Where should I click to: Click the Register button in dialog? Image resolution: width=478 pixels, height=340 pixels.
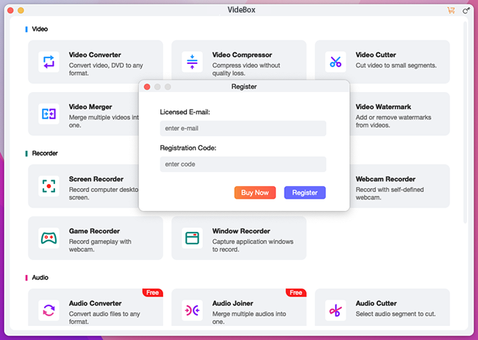[305, 193]
